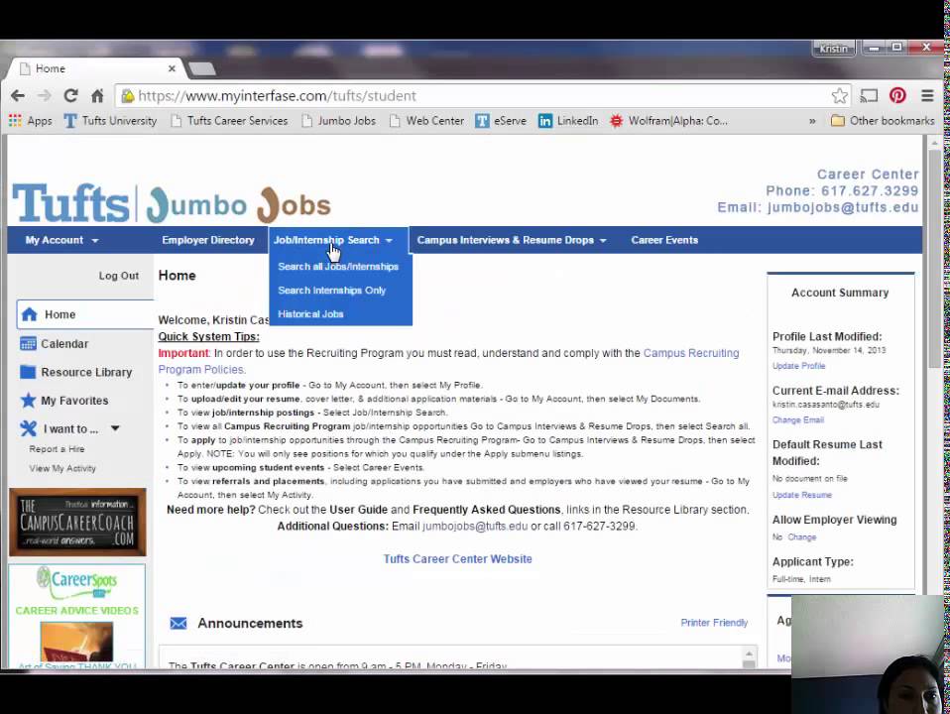This screenshot has height=714, width=950.
Task: Open LinkedIn bookmark
Action: 568,121
